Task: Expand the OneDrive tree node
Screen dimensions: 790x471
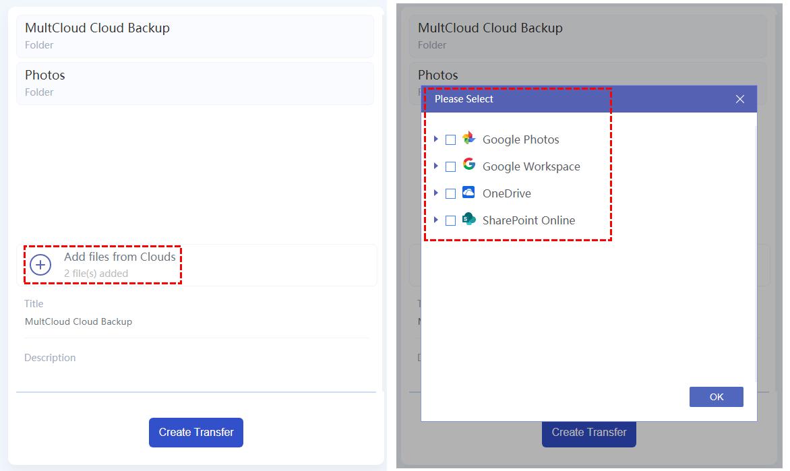Action: coord(436,193)
